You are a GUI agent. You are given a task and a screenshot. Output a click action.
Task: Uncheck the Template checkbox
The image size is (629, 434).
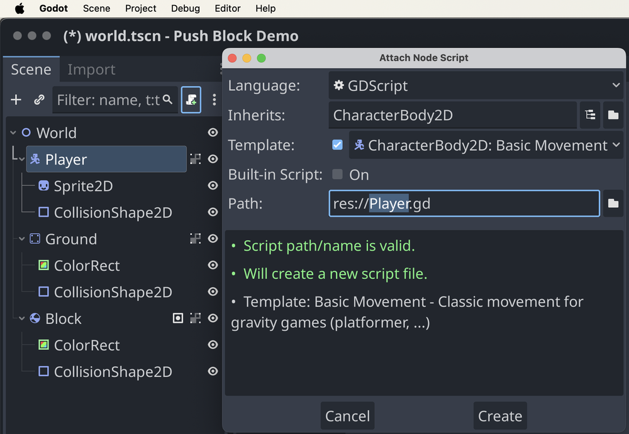pyautogui.click(x=337, y=144)
